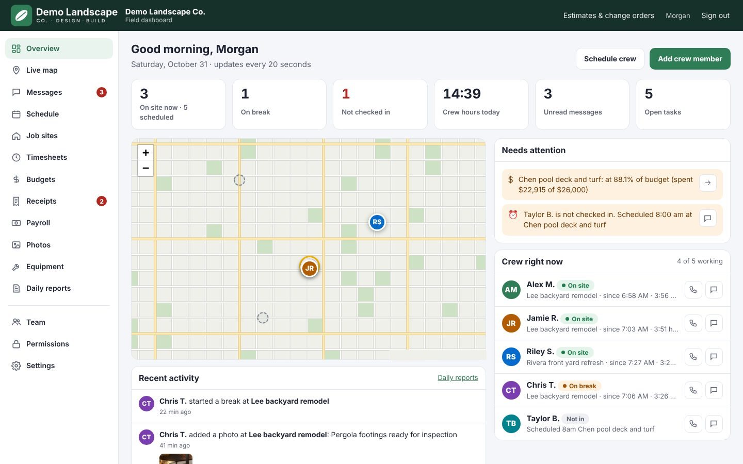Viewport: 743px width, 464px height.
Task: Open the Chen pool deck budget alert arrow
Action: tap(708, 183)
